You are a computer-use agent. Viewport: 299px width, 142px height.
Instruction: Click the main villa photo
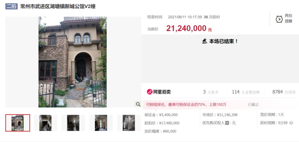coord(73,62)
